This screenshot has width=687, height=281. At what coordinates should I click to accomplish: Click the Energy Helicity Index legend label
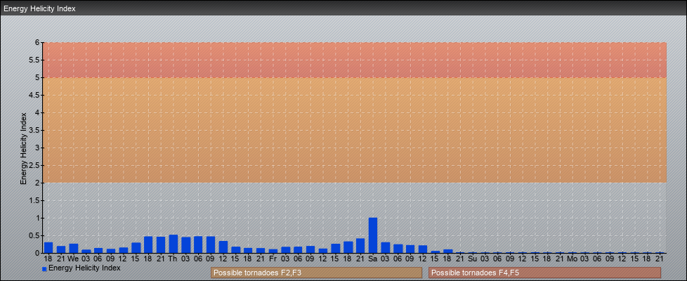[84, 268]
